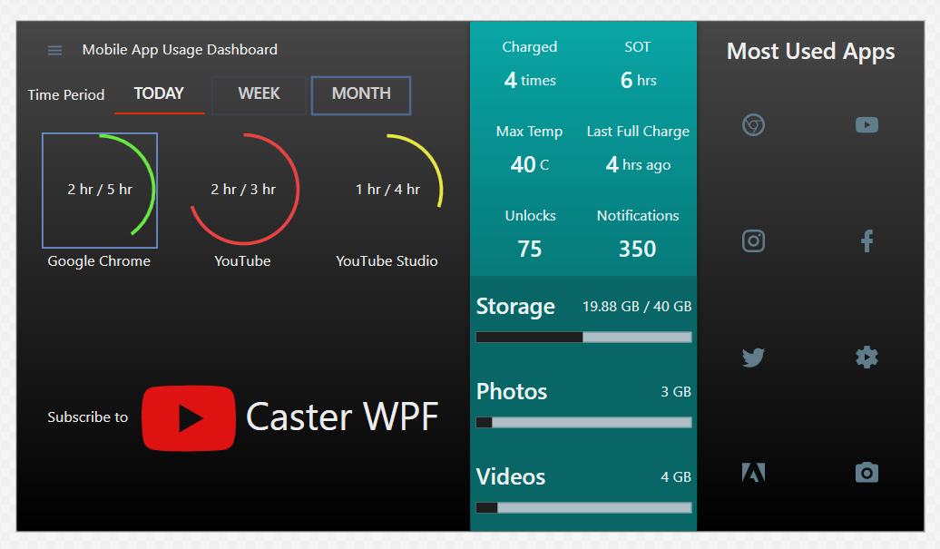The width and height of the screenshot is (940, 549).
Task: Click the 4 hrs ago value
Action: (x=638, y=164)
